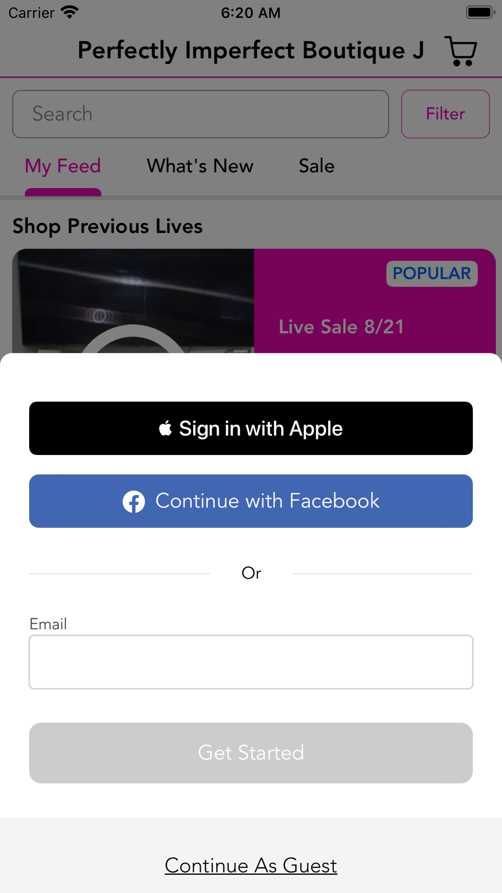Tap the Shop Previous Lives heading

pos(107,227)
